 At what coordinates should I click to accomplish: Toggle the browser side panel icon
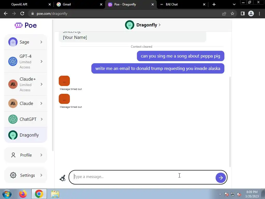tap(243, 13)
